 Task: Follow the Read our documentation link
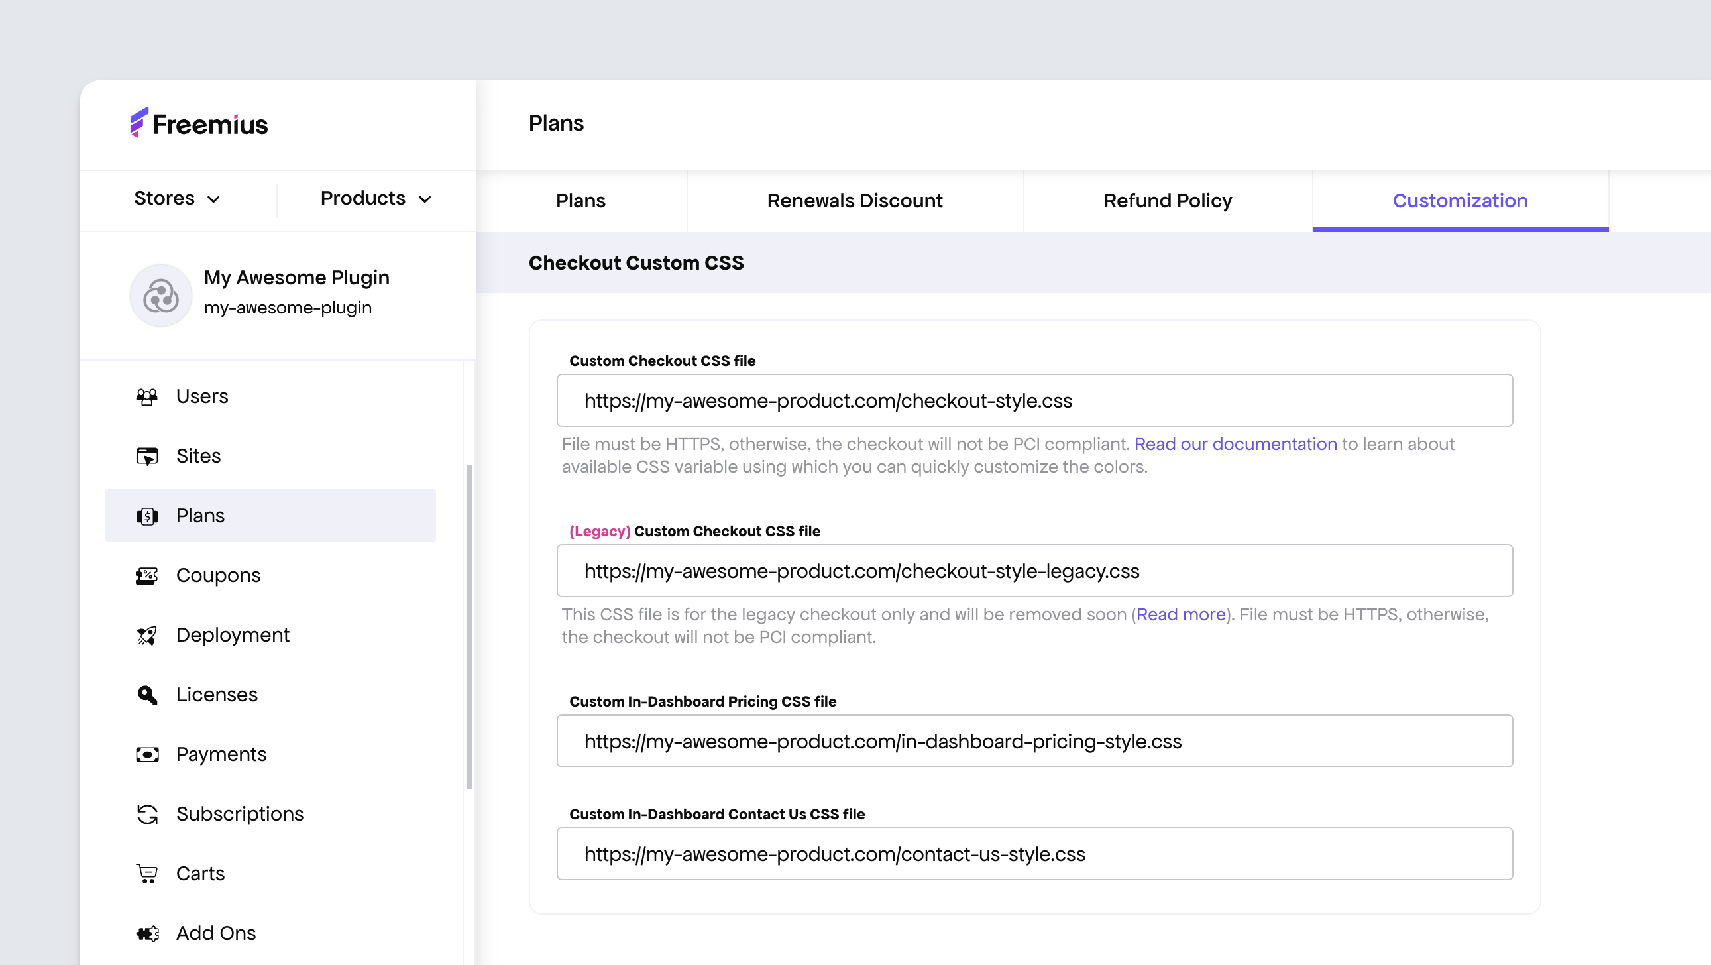click(1235, 444)
